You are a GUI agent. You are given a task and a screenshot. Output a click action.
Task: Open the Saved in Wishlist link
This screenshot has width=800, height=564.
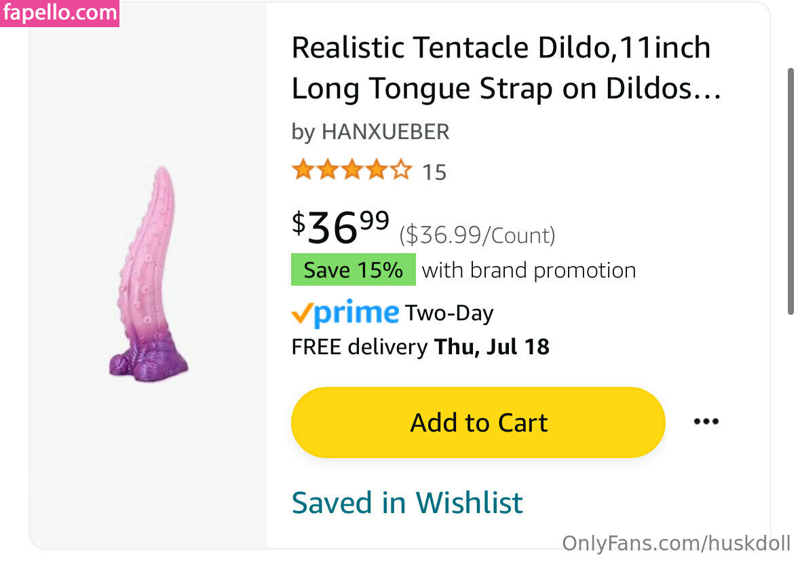pyautogui.click(x=407, y=503)
